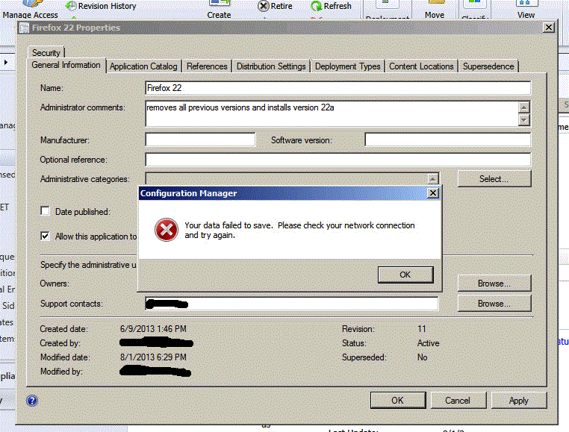Open the Distribution Settings tab
The image size is (569, 432).
(x=271, y=66)
